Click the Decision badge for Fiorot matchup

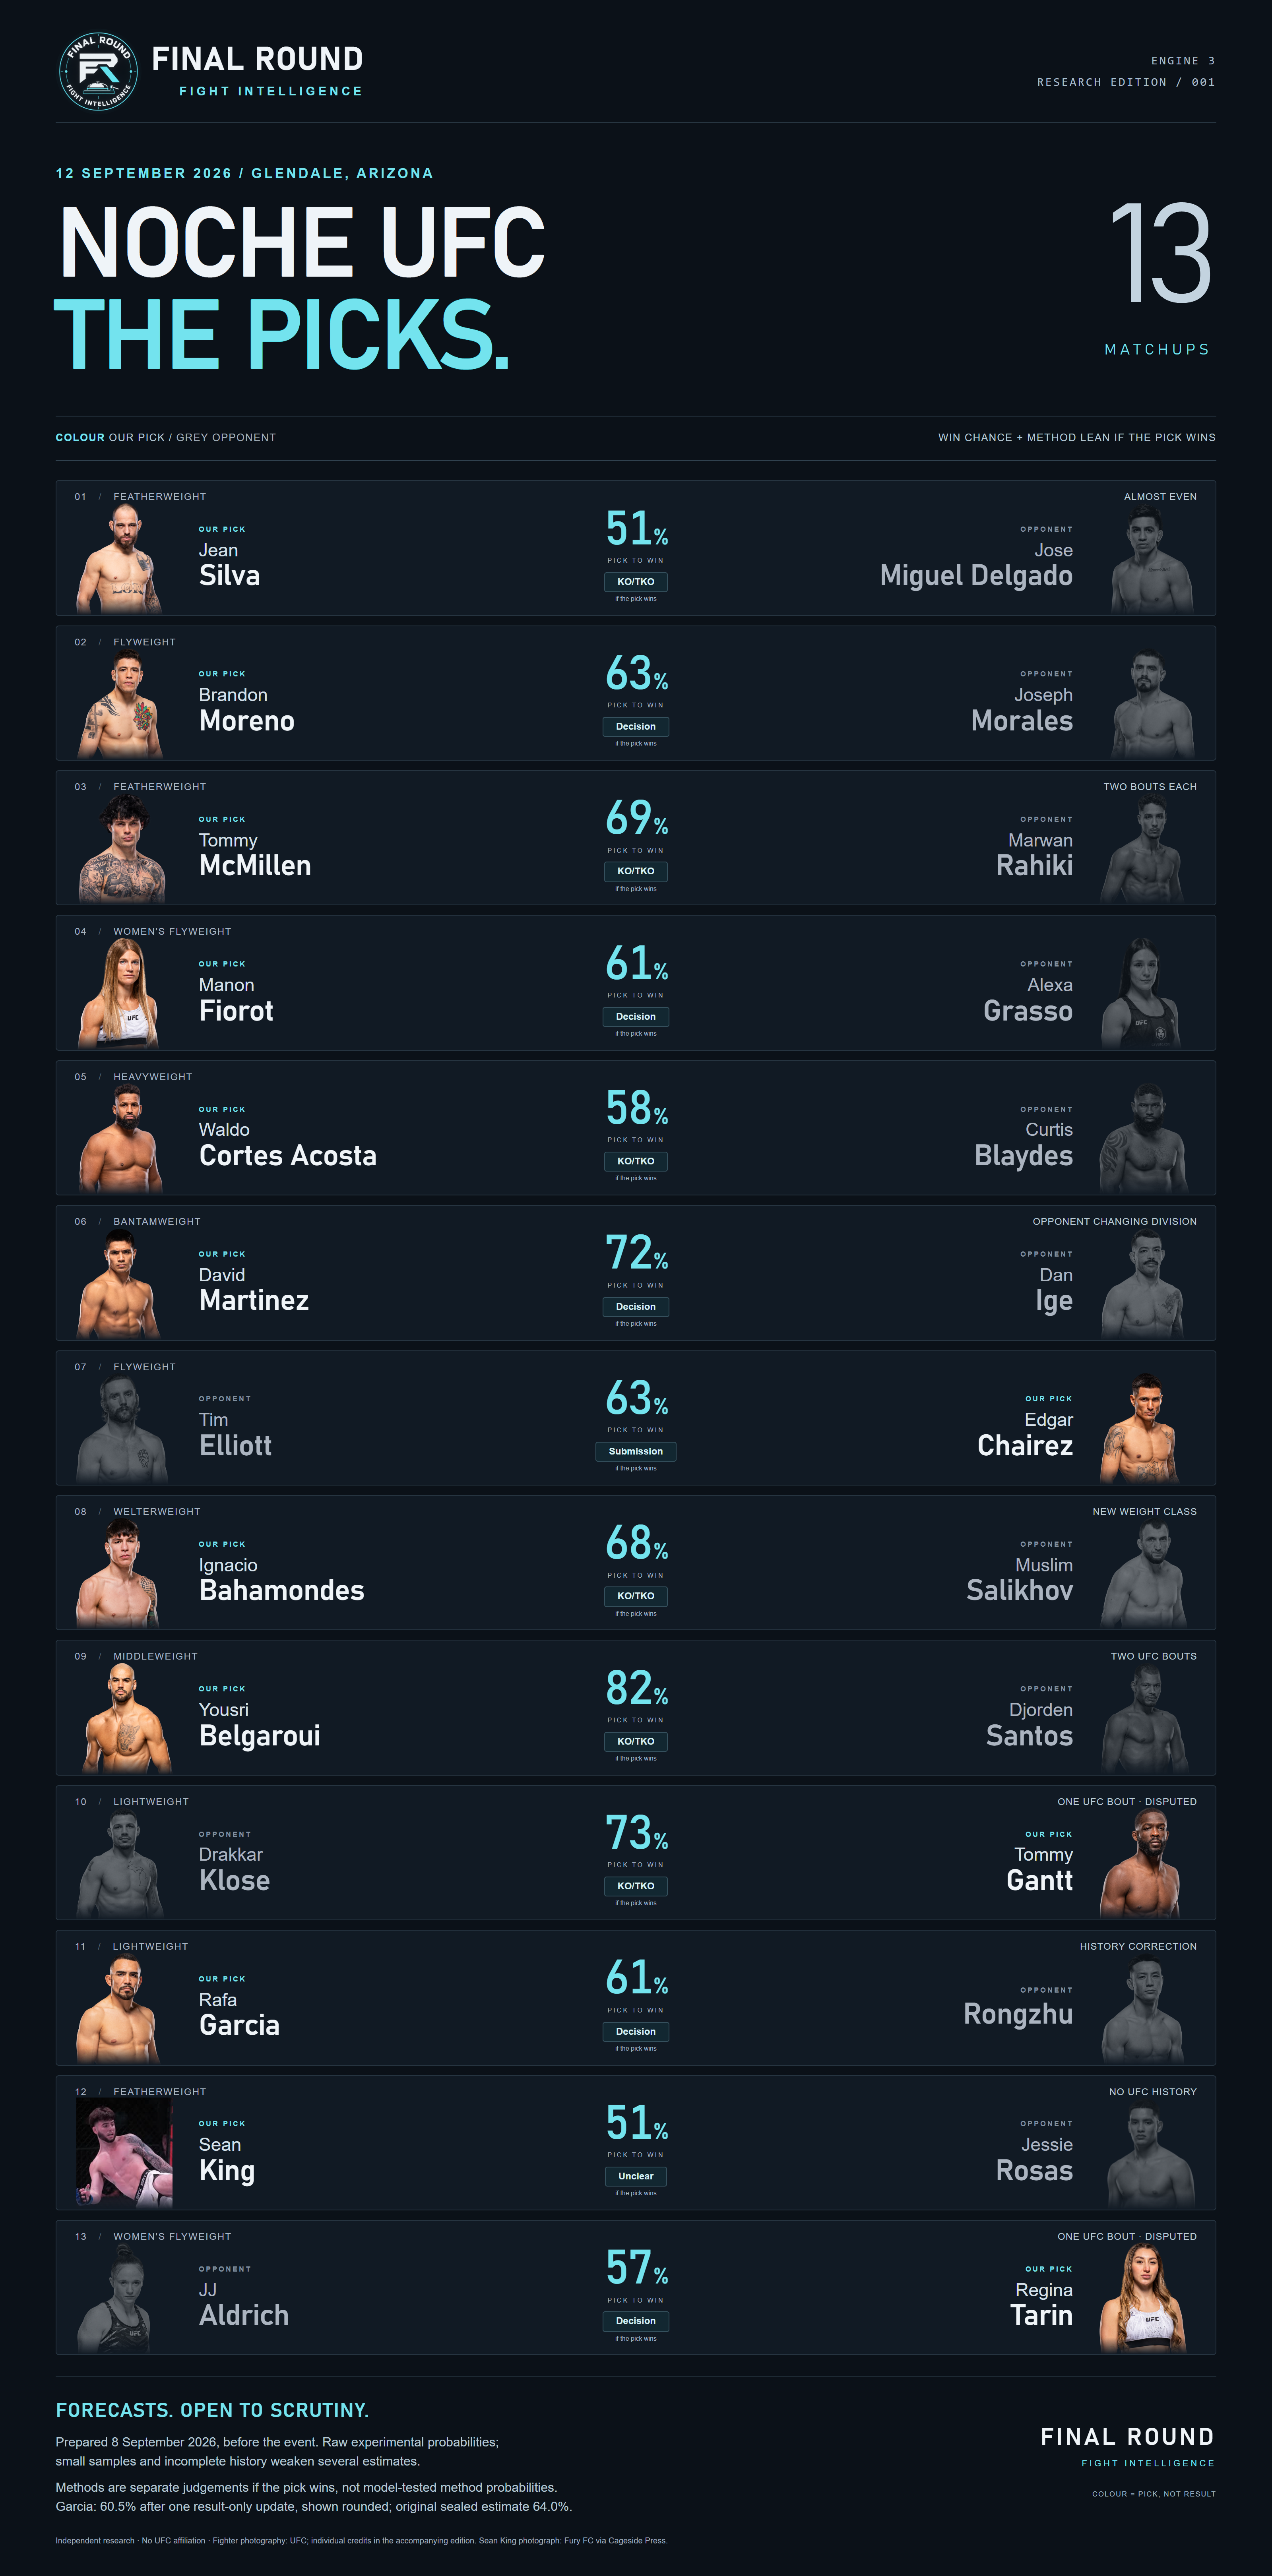(x=636, y=1017)
